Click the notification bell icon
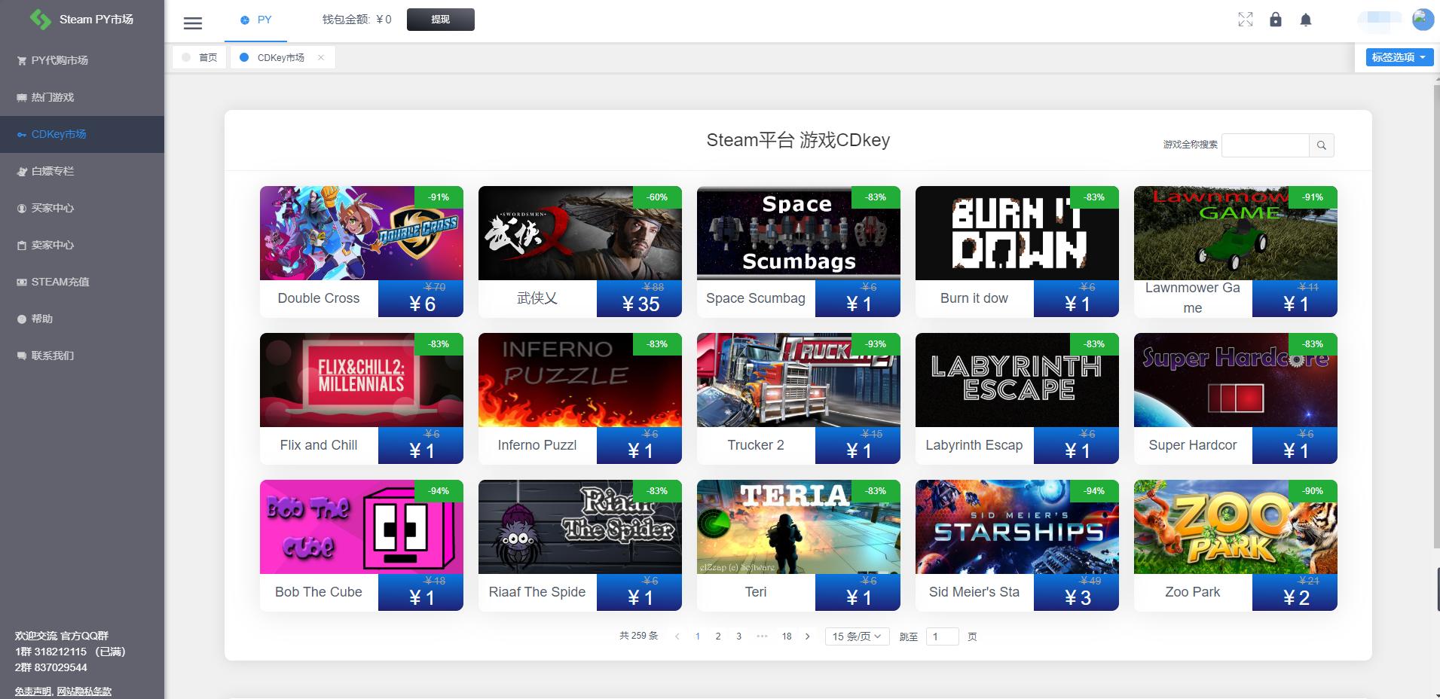1440x699 pixels. 1306,19
